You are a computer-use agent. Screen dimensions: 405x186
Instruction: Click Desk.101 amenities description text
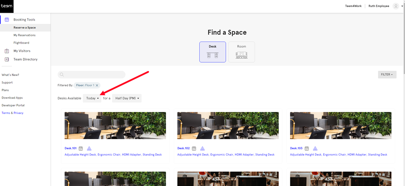pyautogui.click(x=113, y=154)
